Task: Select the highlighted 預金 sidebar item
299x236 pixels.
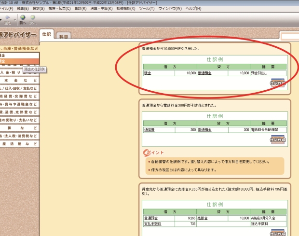Action: 19,61
